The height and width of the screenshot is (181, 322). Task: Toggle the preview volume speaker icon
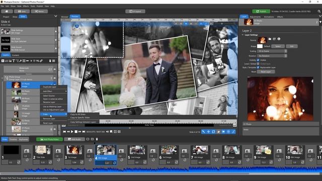pyautogui.click(x=107, y=132)
